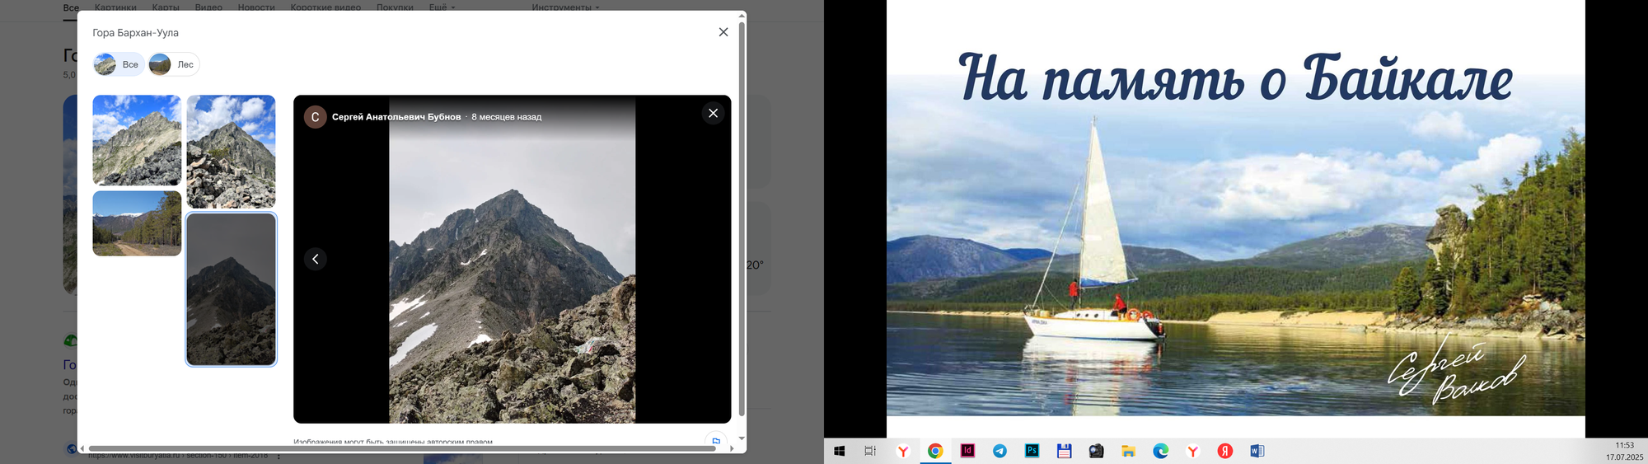The image size is (1648, 464).
Task: Click the visitburyatia.ru result URL
Action: (178, 455)
